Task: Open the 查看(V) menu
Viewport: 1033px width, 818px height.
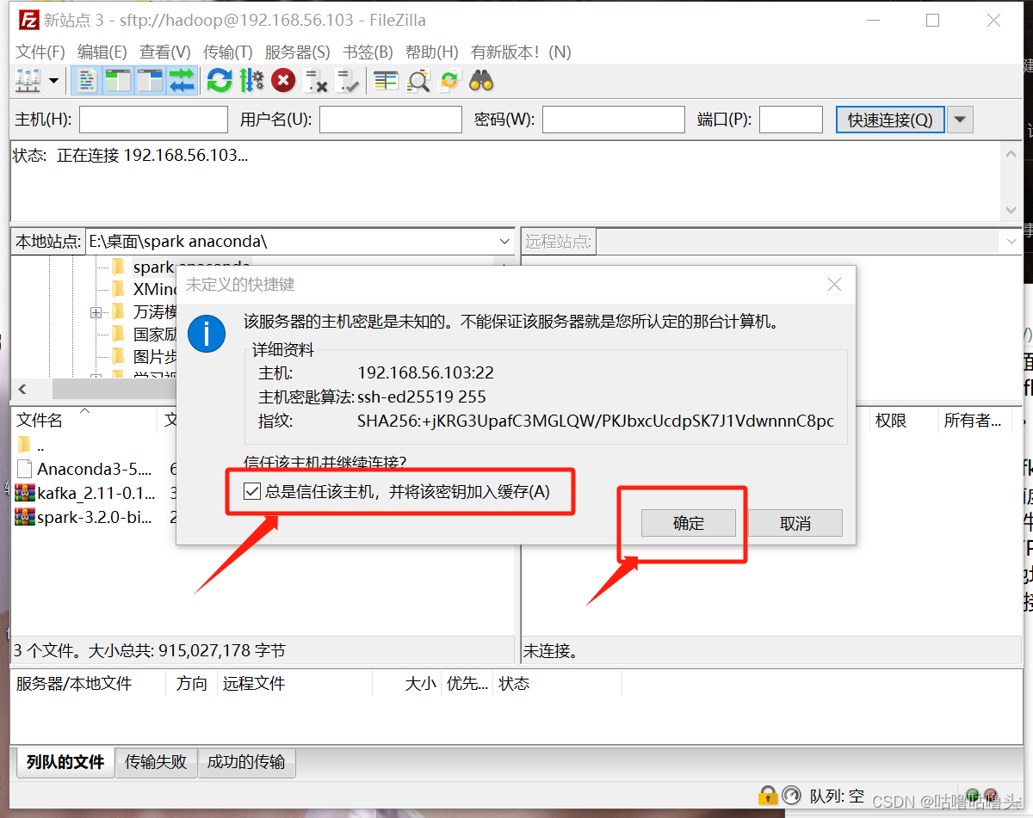Action: pos(165,52)
